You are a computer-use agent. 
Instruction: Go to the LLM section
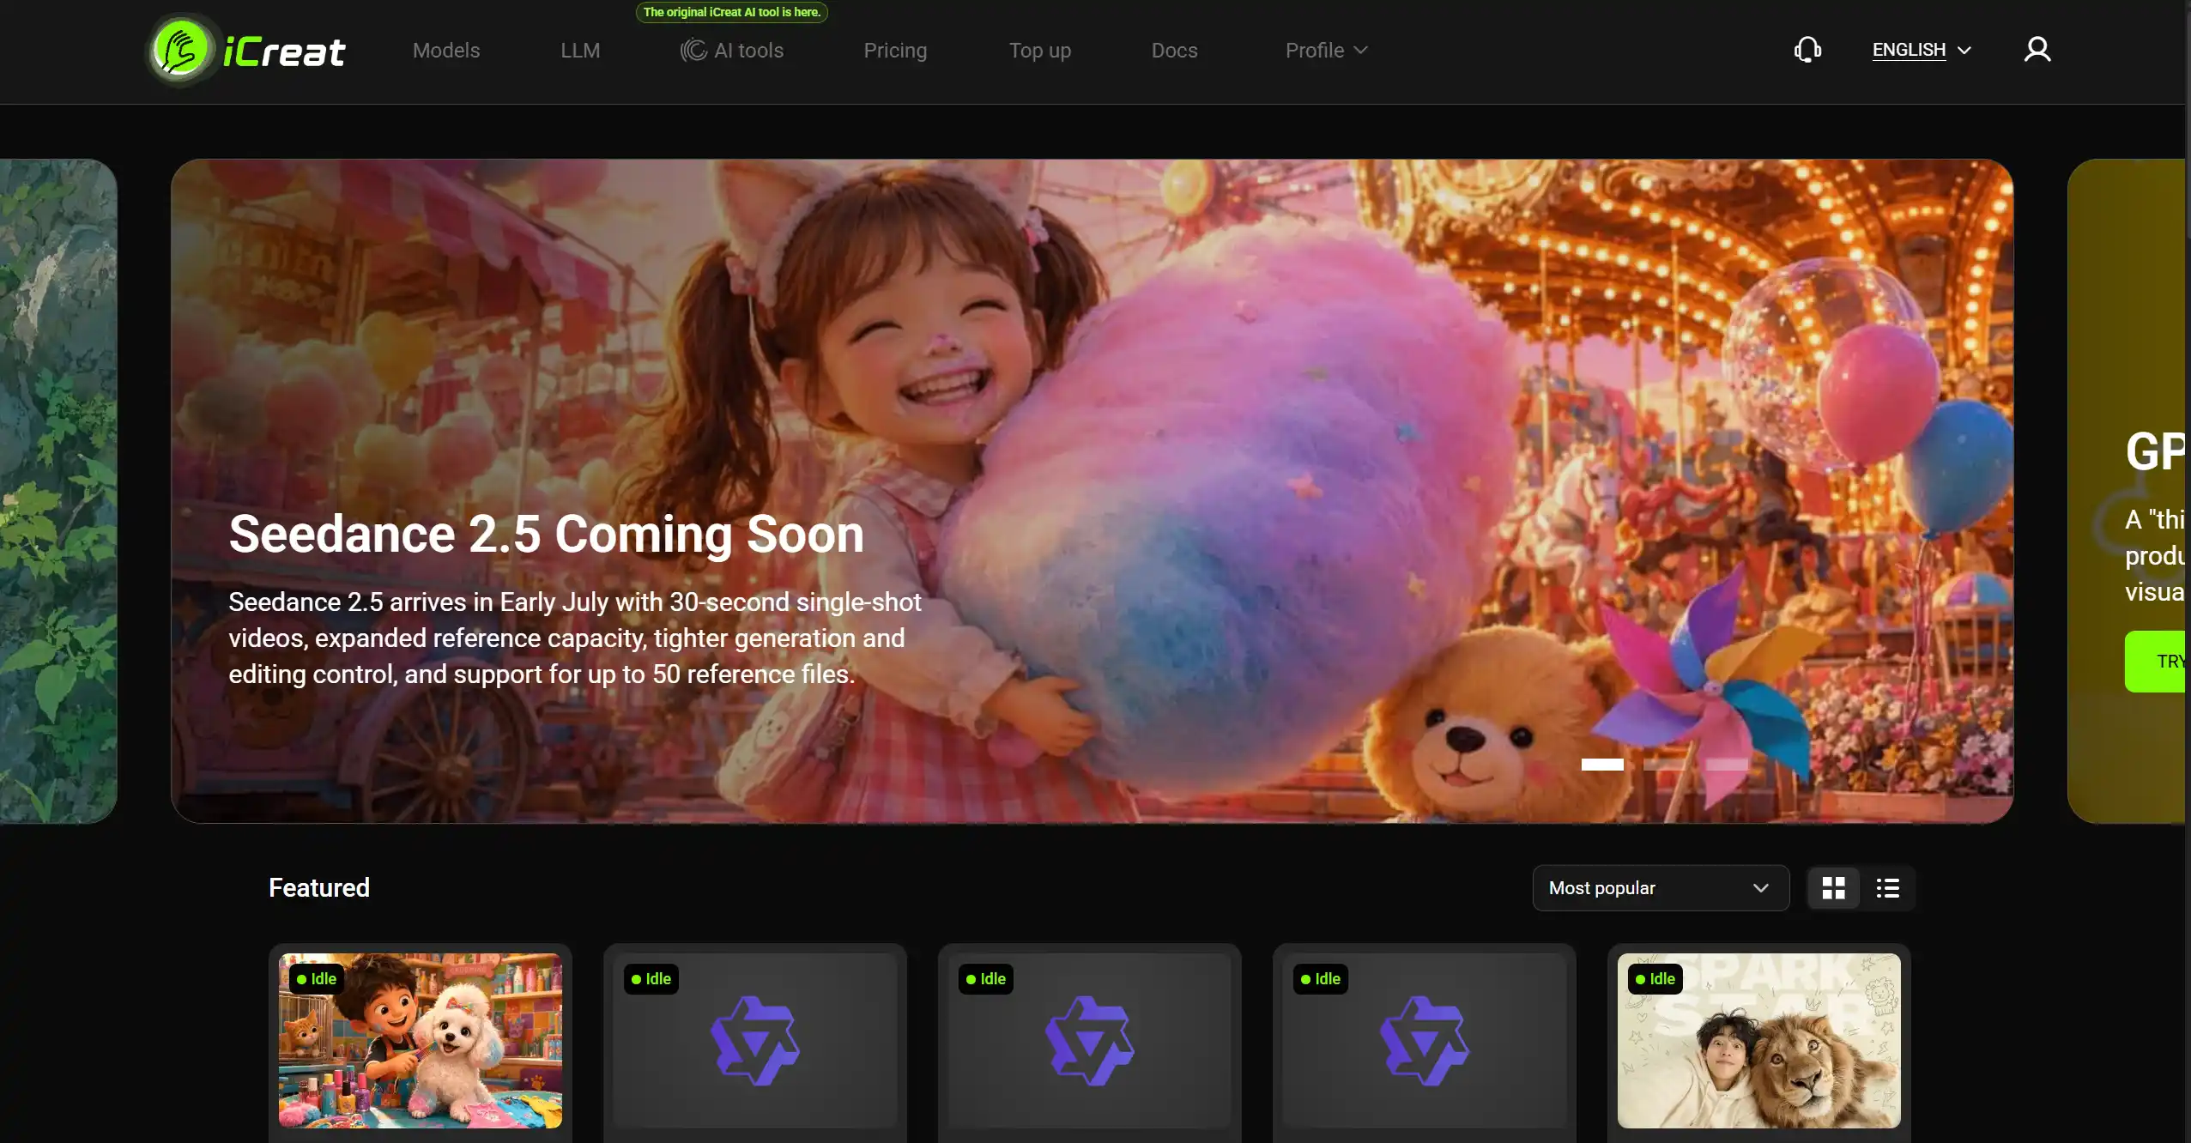point(580,51)
